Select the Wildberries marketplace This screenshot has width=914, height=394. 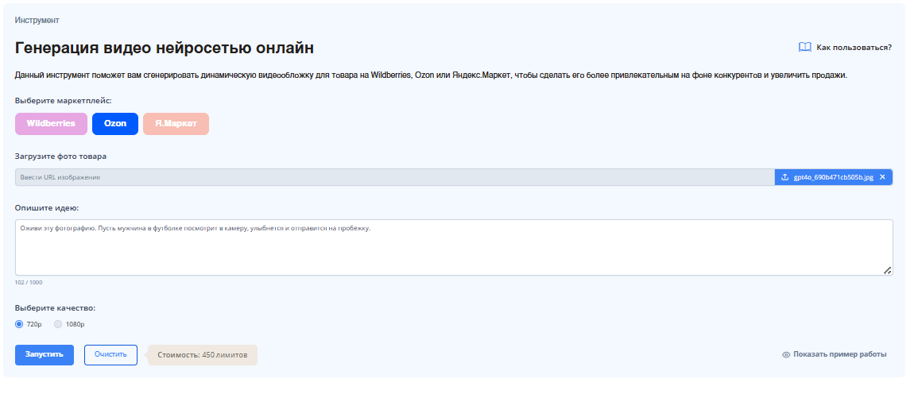(51, 124)
